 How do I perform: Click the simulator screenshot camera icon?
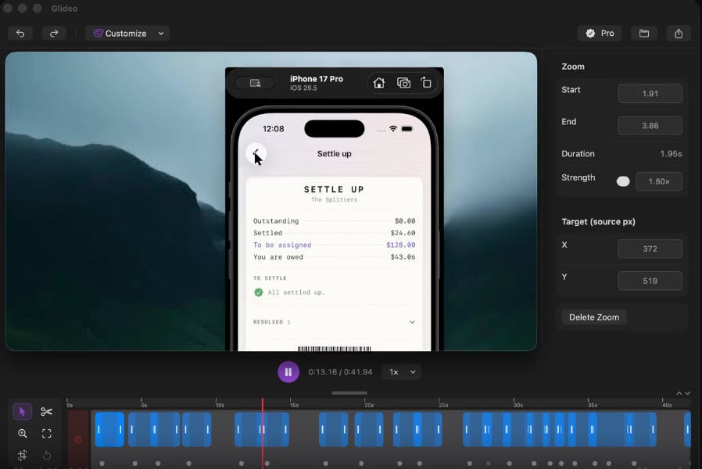tap(403, 83)
